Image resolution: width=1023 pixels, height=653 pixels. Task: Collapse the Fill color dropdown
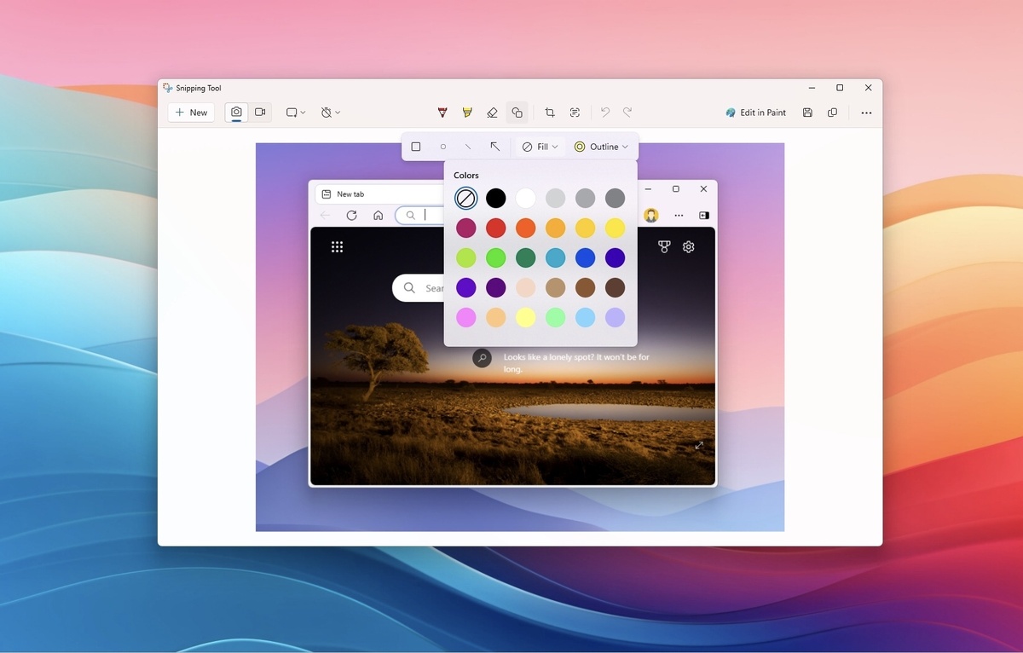(x=540, y=147)
